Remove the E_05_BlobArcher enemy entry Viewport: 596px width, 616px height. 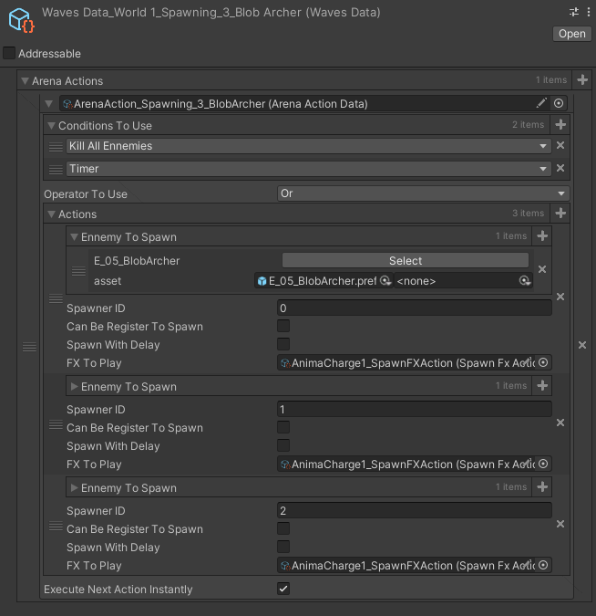[542, 269]
